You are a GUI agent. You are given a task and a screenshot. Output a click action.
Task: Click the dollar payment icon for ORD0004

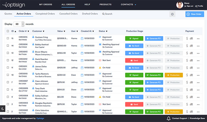[x=187, y=97]
